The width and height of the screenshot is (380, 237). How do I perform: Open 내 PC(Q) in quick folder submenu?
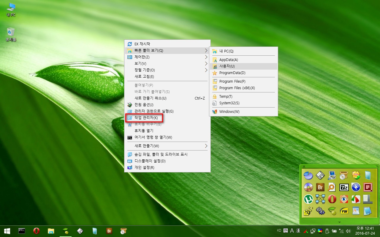click(x=243, y=51)
